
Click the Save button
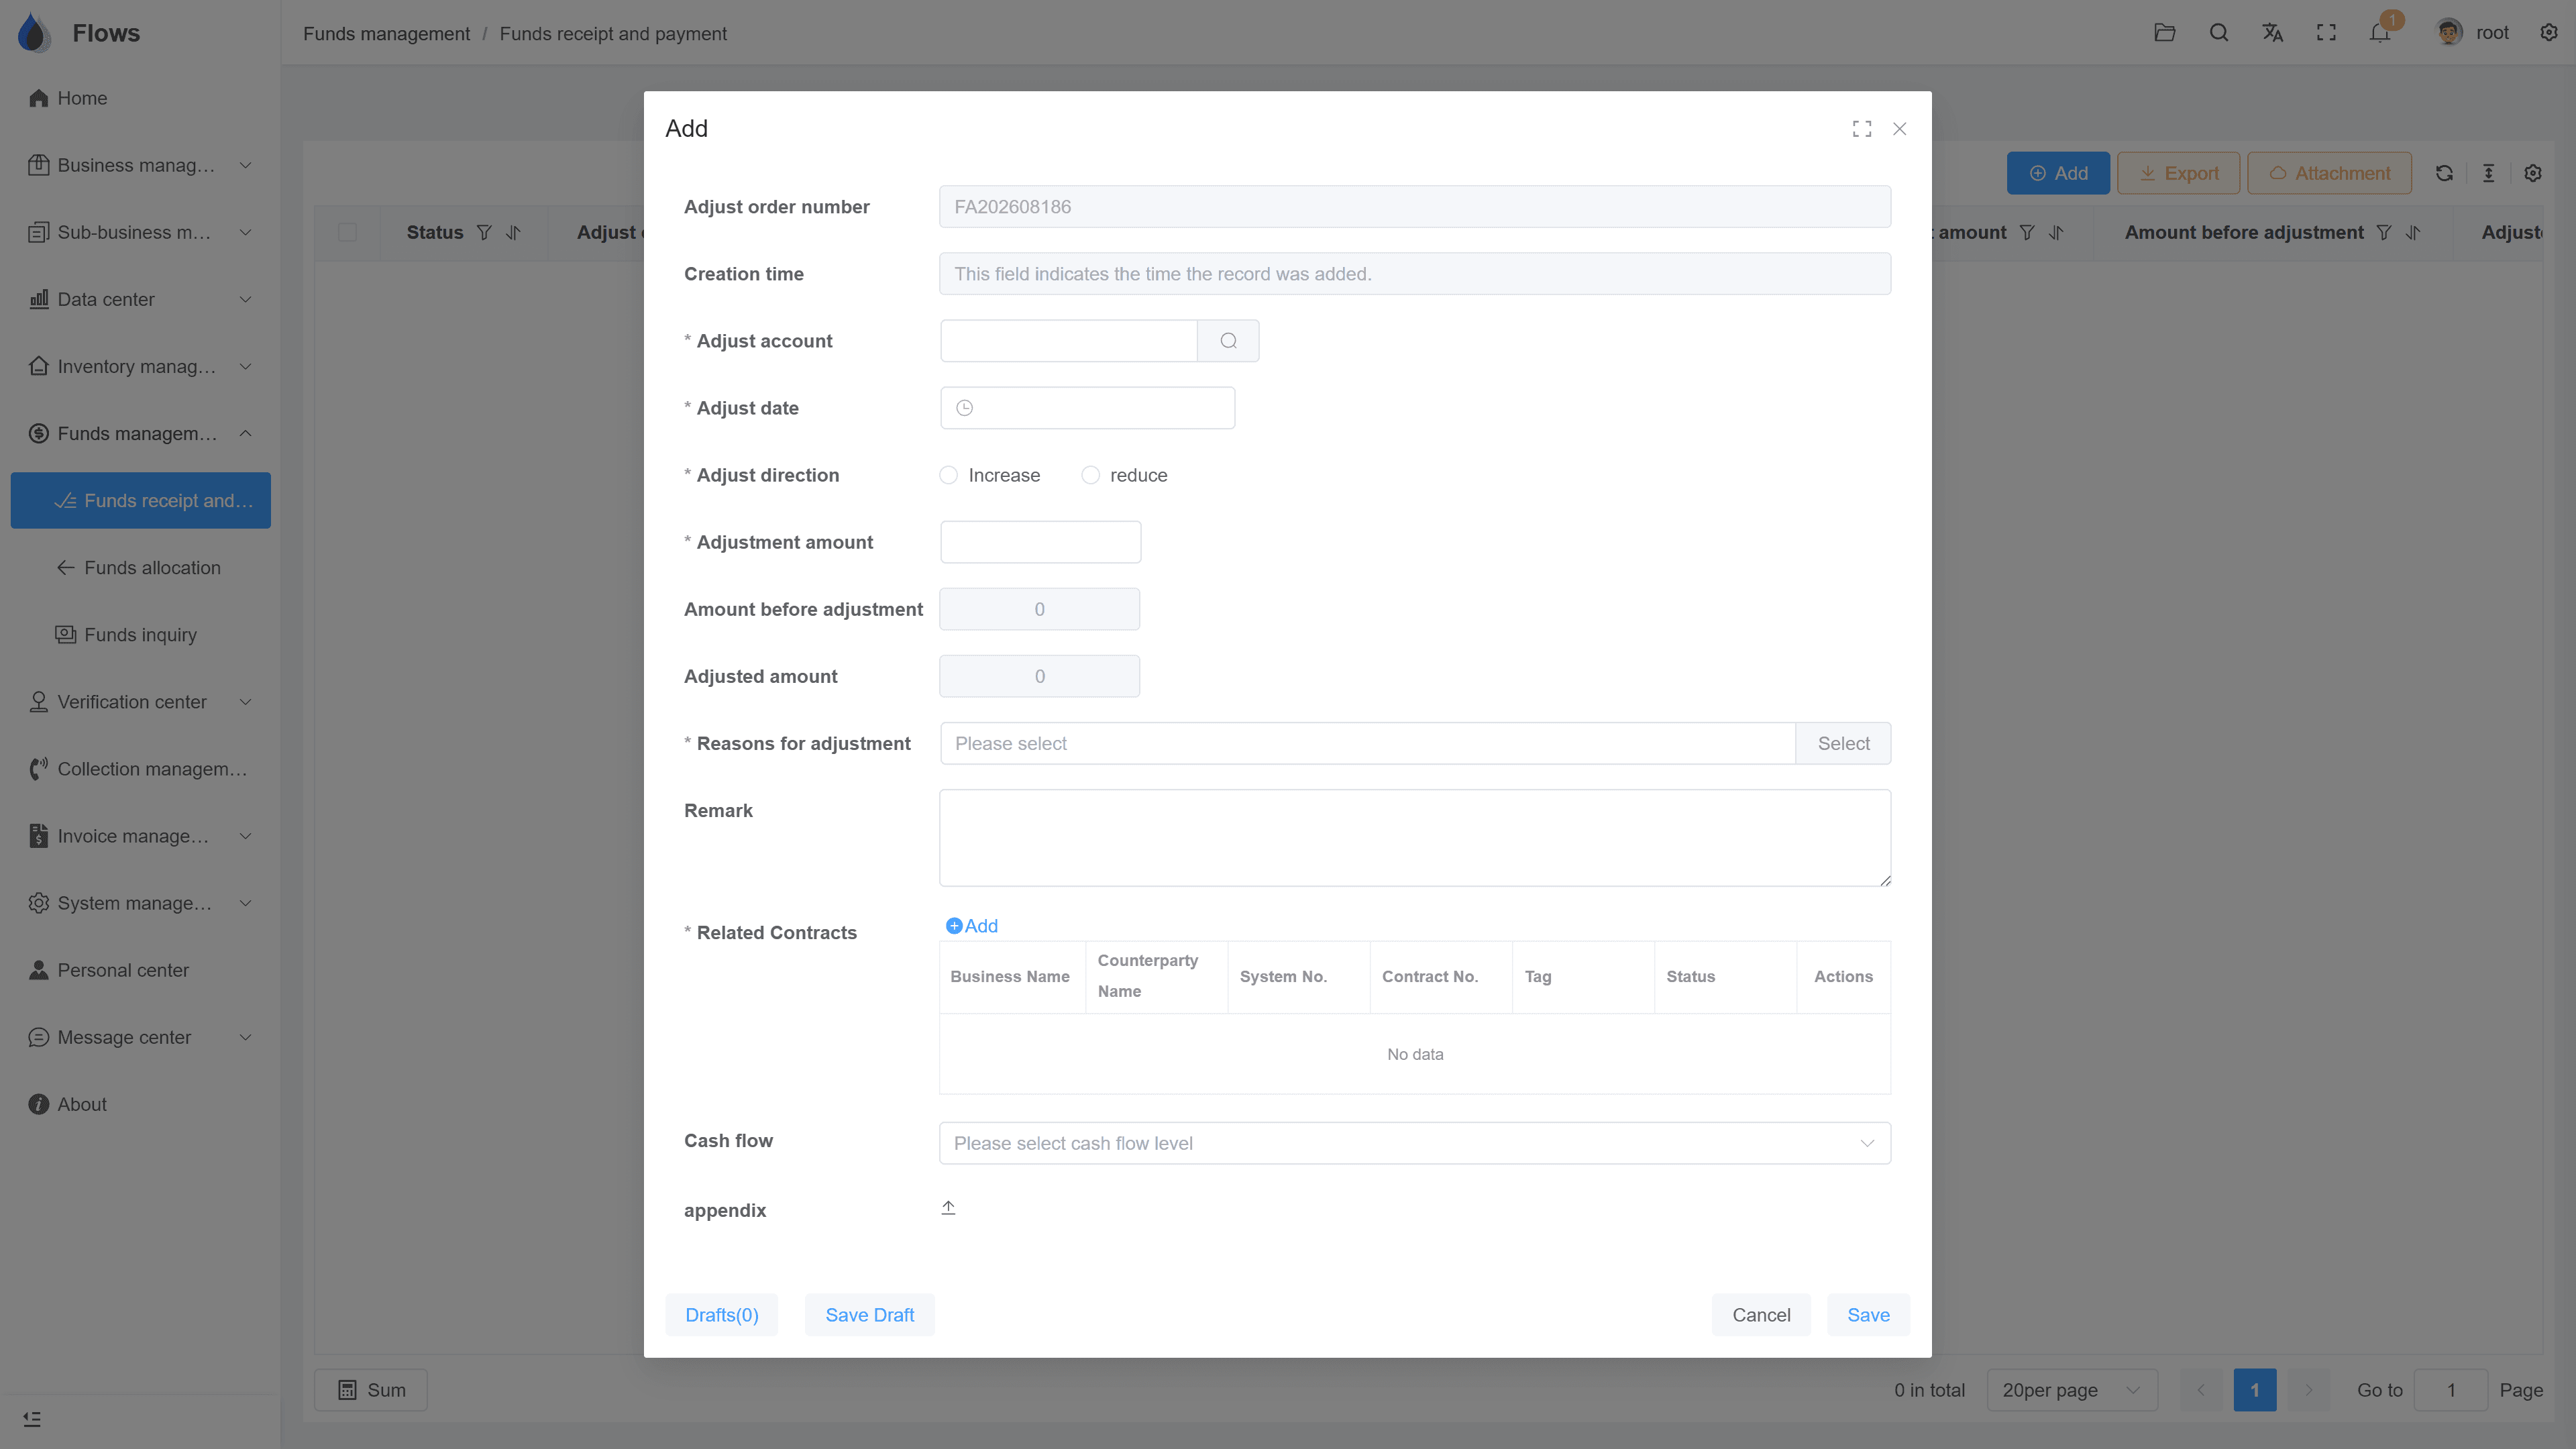pyautogui.click(x=1868, y=1315)
